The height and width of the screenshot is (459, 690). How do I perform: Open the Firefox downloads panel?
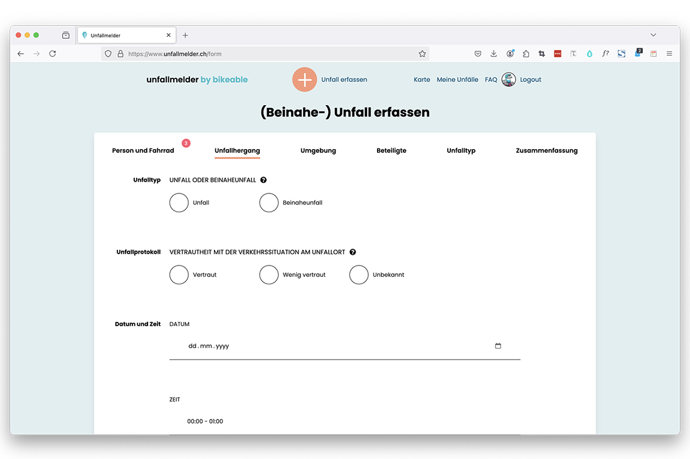(x=494, y=54)
